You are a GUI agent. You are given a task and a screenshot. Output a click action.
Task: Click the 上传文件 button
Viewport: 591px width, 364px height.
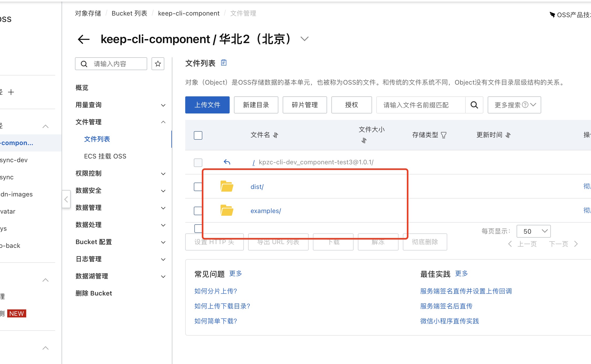point(207,105)
